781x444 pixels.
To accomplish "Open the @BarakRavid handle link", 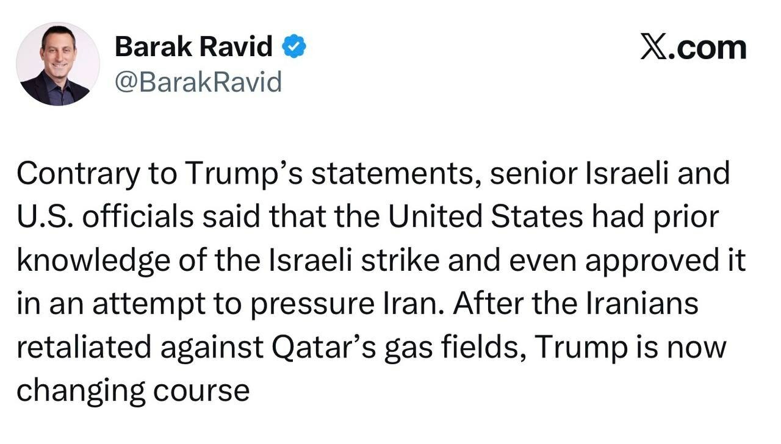I will tap(198, 82).
